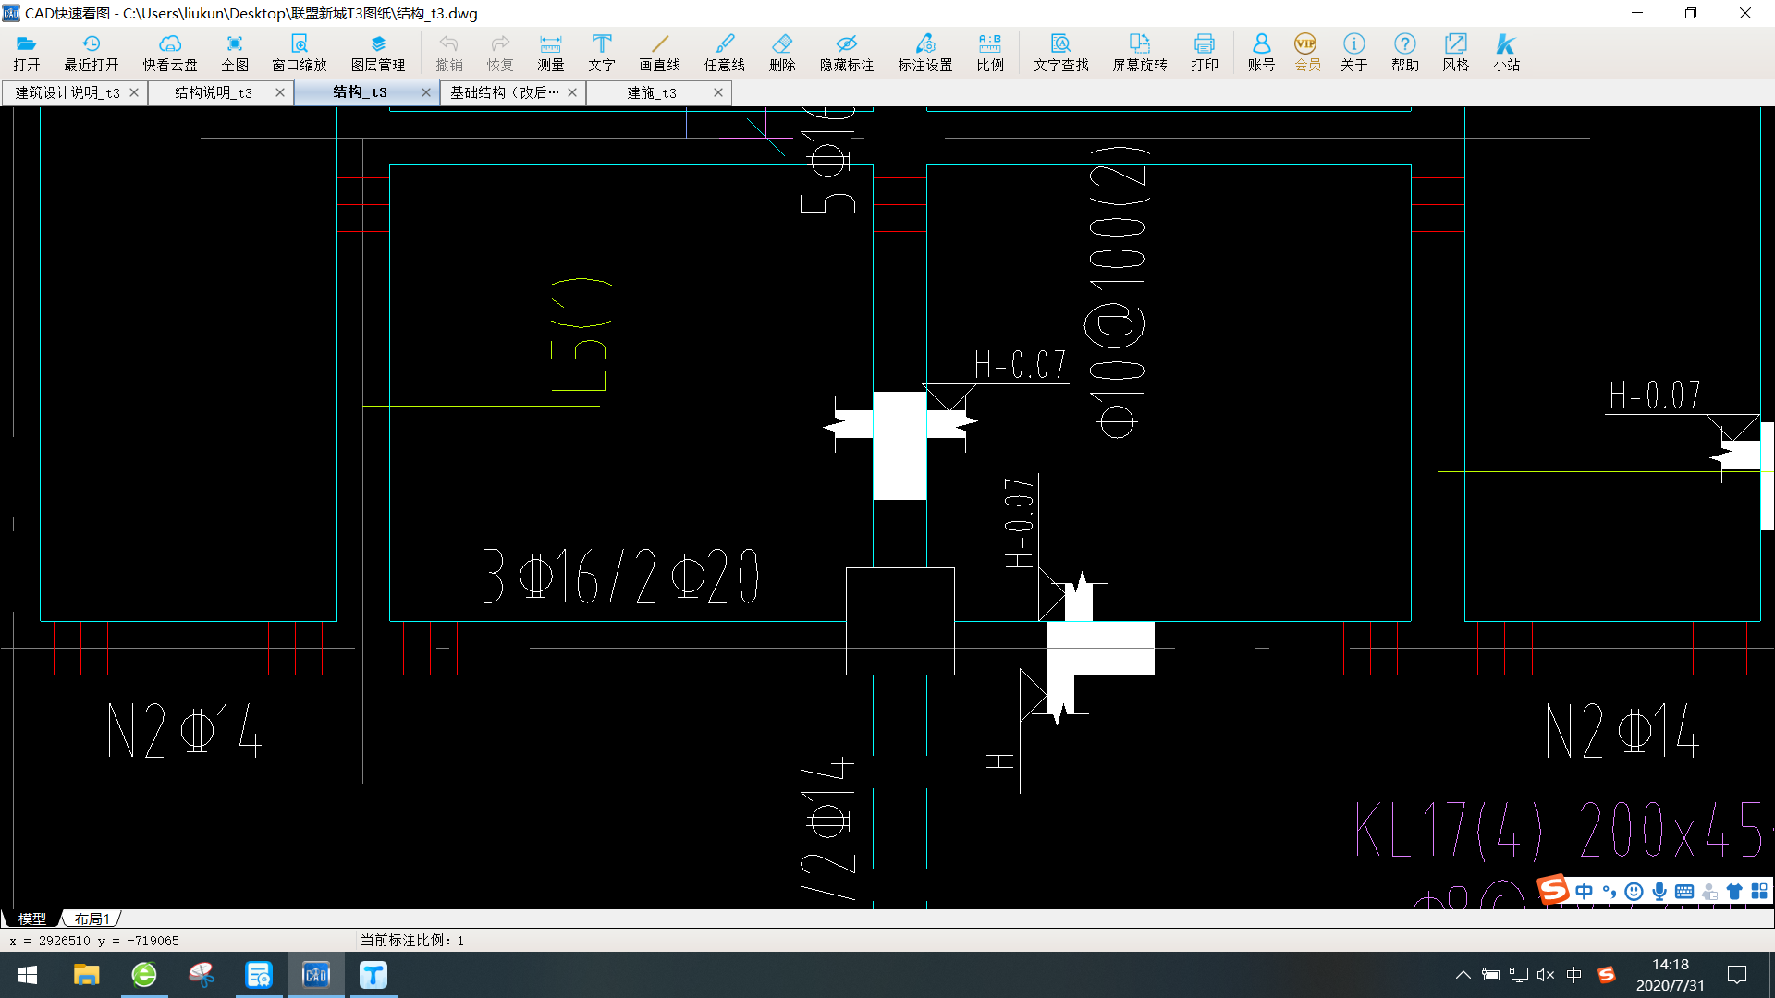Show the 关于 about information

[1354, 53]
